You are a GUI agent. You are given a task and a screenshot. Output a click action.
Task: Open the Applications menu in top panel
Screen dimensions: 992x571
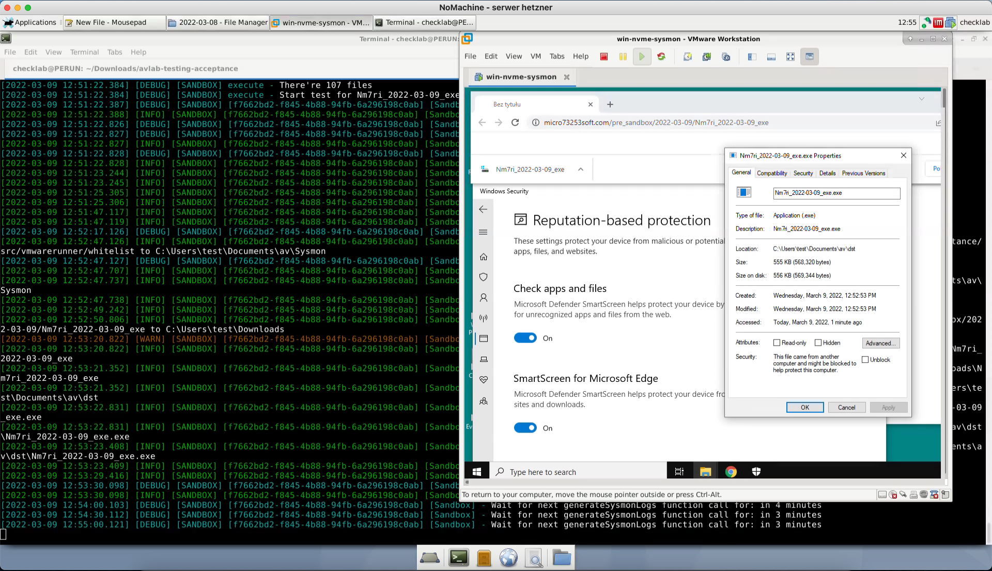point(30,22)
